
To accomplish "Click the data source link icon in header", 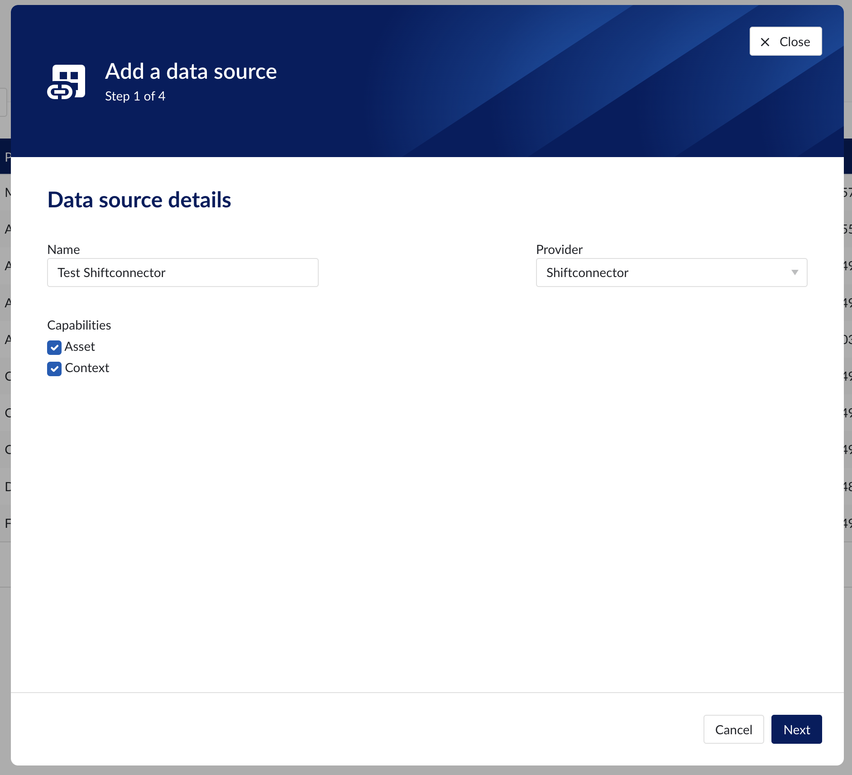I will click(x=66, y=81).
